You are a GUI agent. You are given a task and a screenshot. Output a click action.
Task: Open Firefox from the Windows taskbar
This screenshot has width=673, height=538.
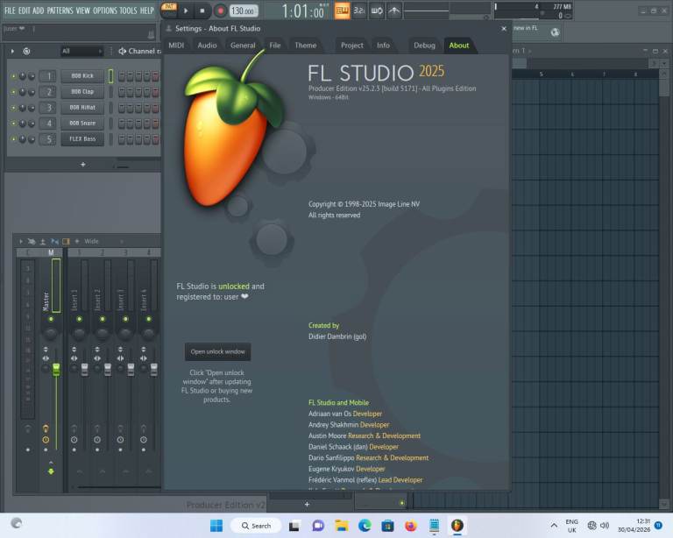pos(410,525)
